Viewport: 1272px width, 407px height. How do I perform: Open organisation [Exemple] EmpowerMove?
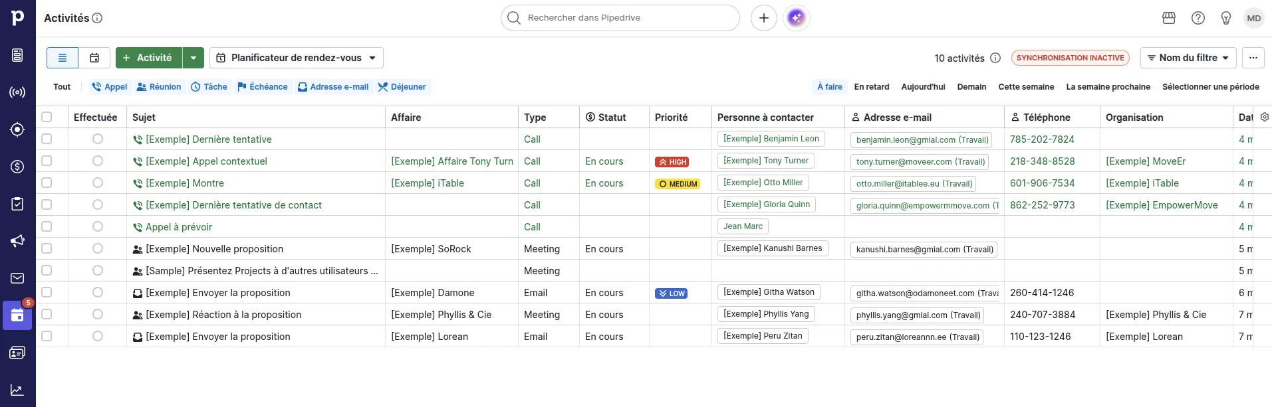[1162, 205]
